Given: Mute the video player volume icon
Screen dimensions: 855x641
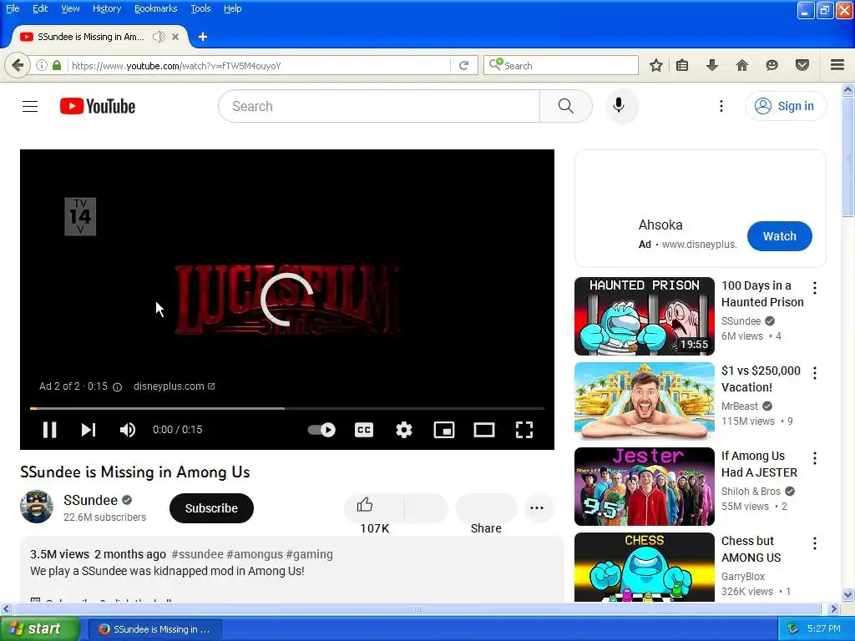Looking at the screenshot, I should click(128, 430).
